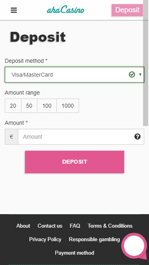The height and width of the screenshot is (265, 149).
Task: Click the Deposit button in the header
Action: point(127,10)
